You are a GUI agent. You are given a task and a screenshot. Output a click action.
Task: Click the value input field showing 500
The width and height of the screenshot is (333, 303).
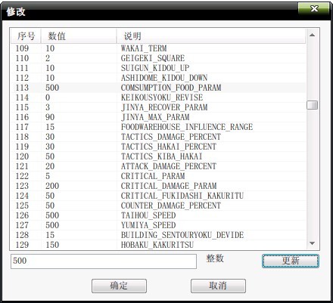pos(104,261)
